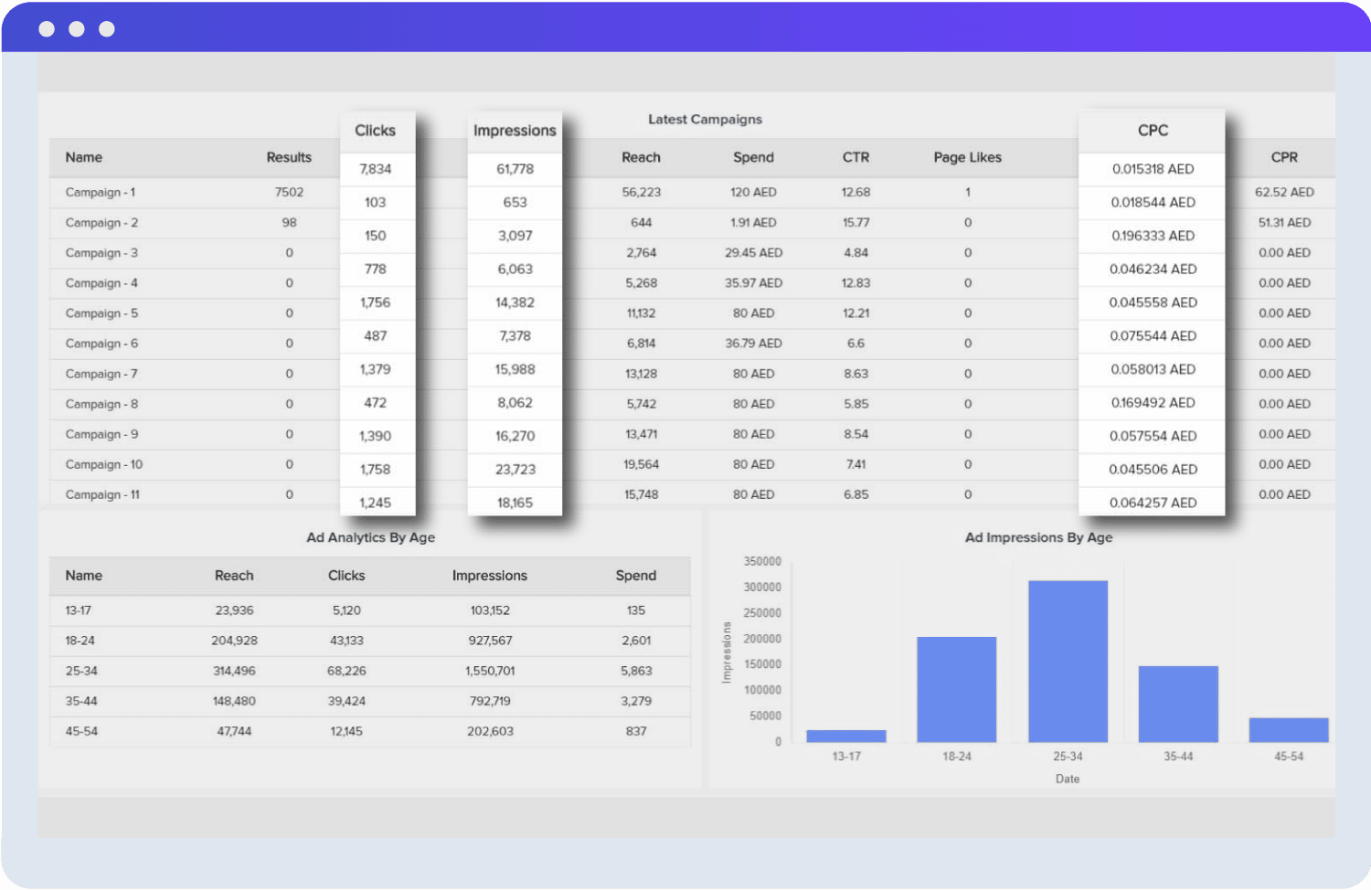Click the CTR column header
Viewport: 1371px width, 890px height.
tap(856, 157)
